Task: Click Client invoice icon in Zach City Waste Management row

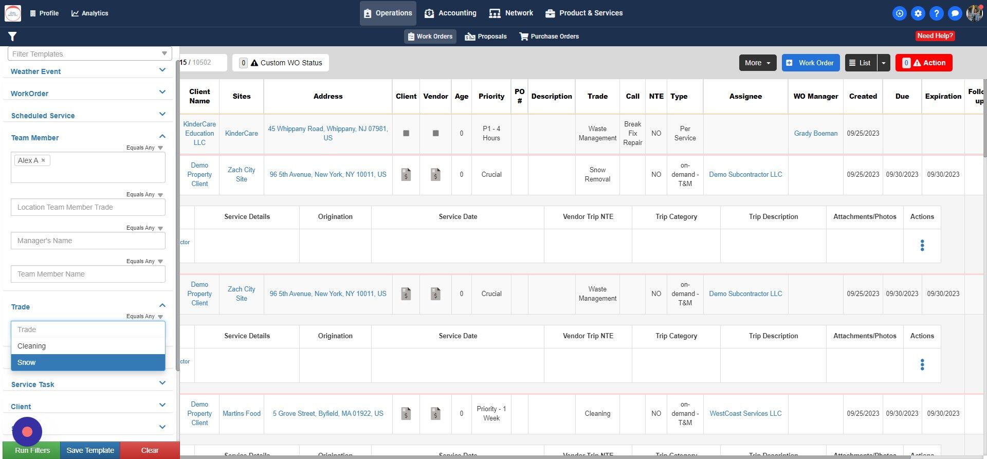Action: [406, 293]
